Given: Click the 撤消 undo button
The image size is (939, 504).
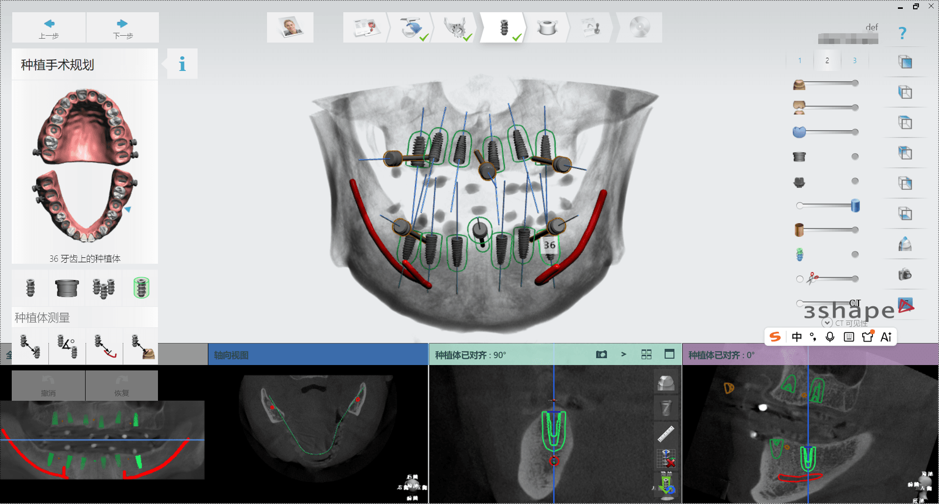Looking at the screenshot, I should [x=48, y=386].
